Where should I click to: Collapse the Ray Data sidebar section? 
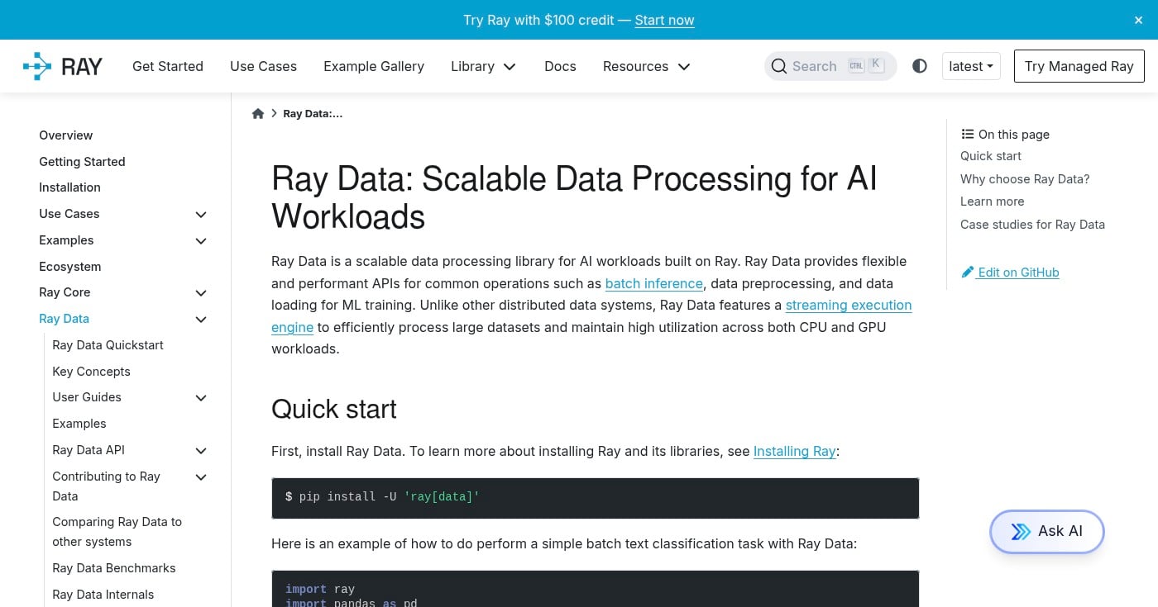[x=200, y=320]
